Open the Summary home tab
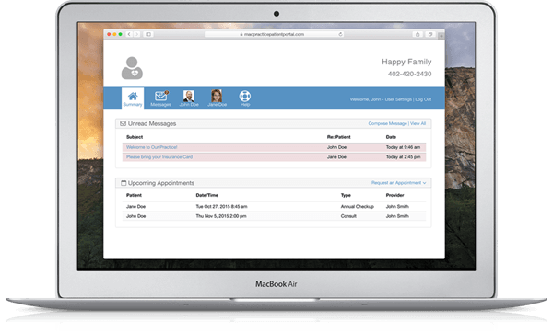 click(133, 98)
